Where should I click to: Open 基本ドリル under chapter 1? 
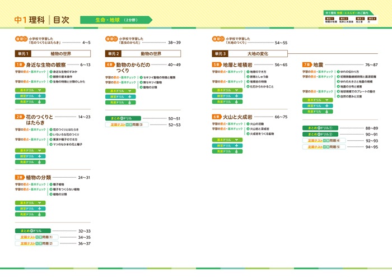click(x=31, y=90)
